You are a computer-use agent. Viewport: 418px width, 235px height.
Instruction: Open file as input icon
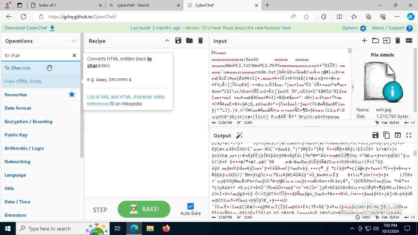387,41
